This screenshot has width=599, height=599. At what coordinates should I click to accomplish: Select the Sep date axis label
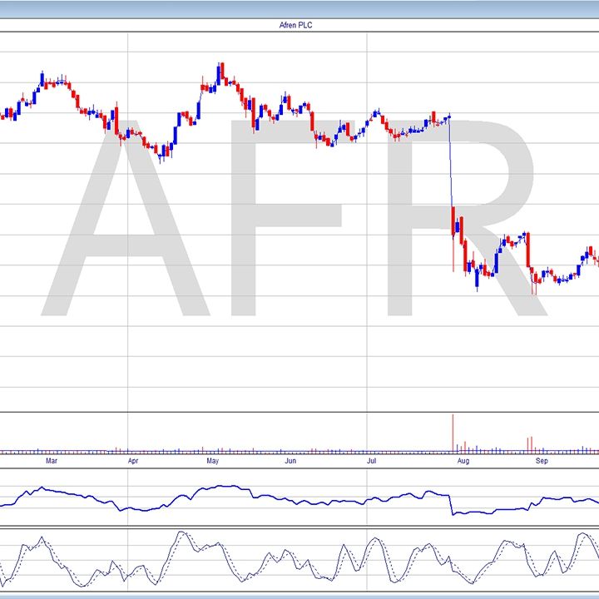(x=542, y=459)
